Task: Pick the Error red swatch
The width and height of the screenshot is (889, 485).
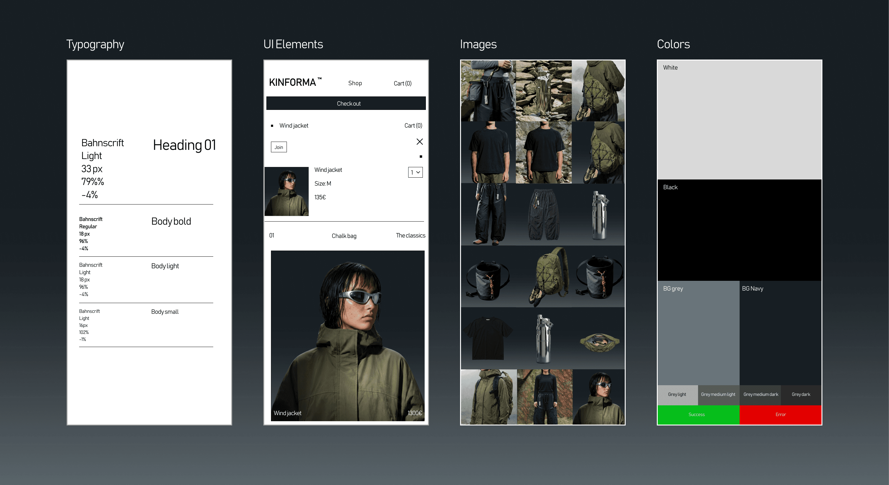Action: [x=780, y=415]
